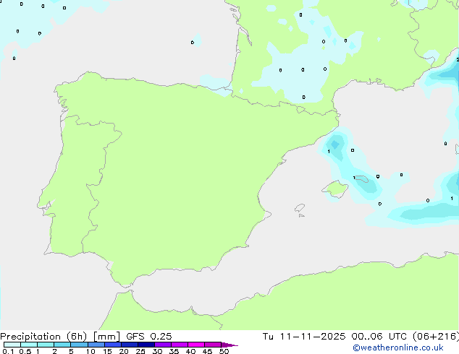The height and width of the screenshot is (354, 459).
Task: Select the 10–15 mm legend color swatch
Action: pos(96,345)
